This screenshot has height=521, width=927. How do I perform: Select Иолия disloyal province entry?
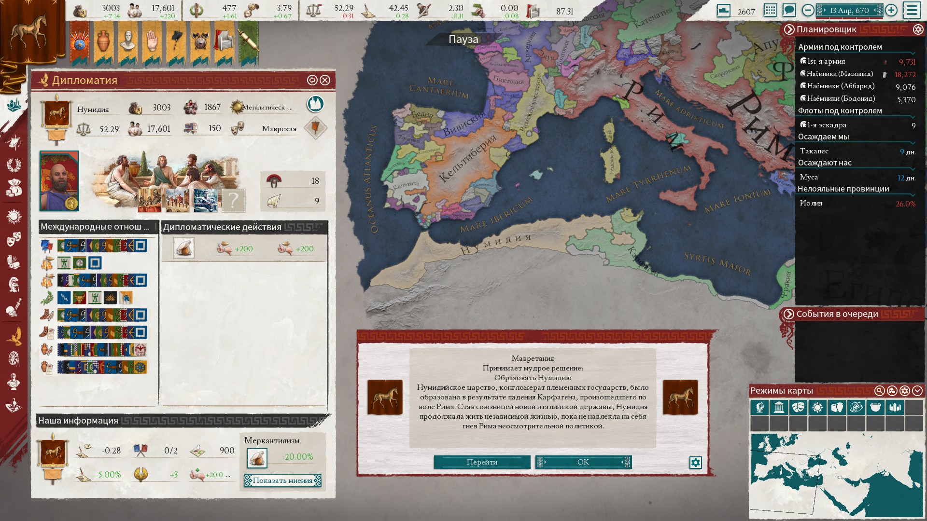click(811, 203)
